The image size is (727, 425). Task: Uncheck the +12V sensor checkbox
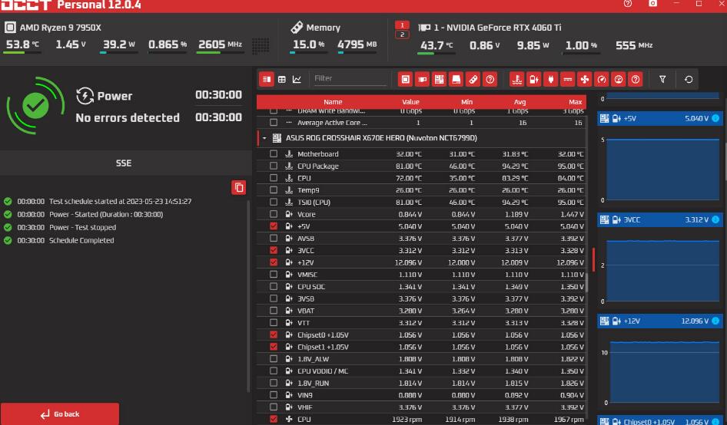click(x=274, y=262)
